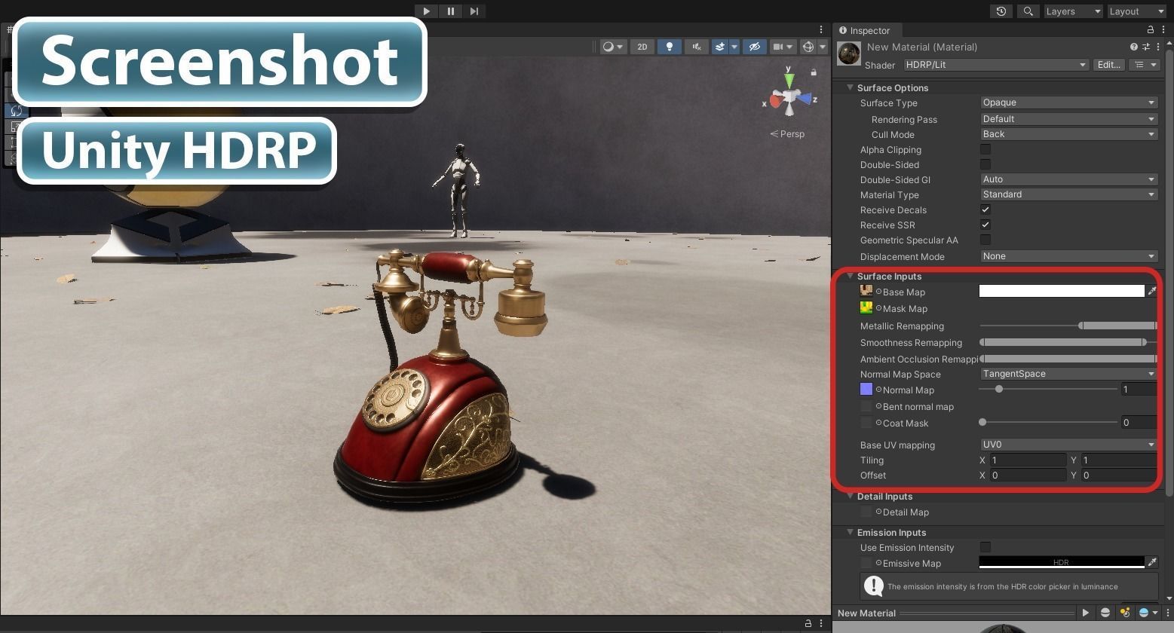Screen dimensions: 1174x633
Task: Click the Tiling X input field
Action: pos(1028,460)
